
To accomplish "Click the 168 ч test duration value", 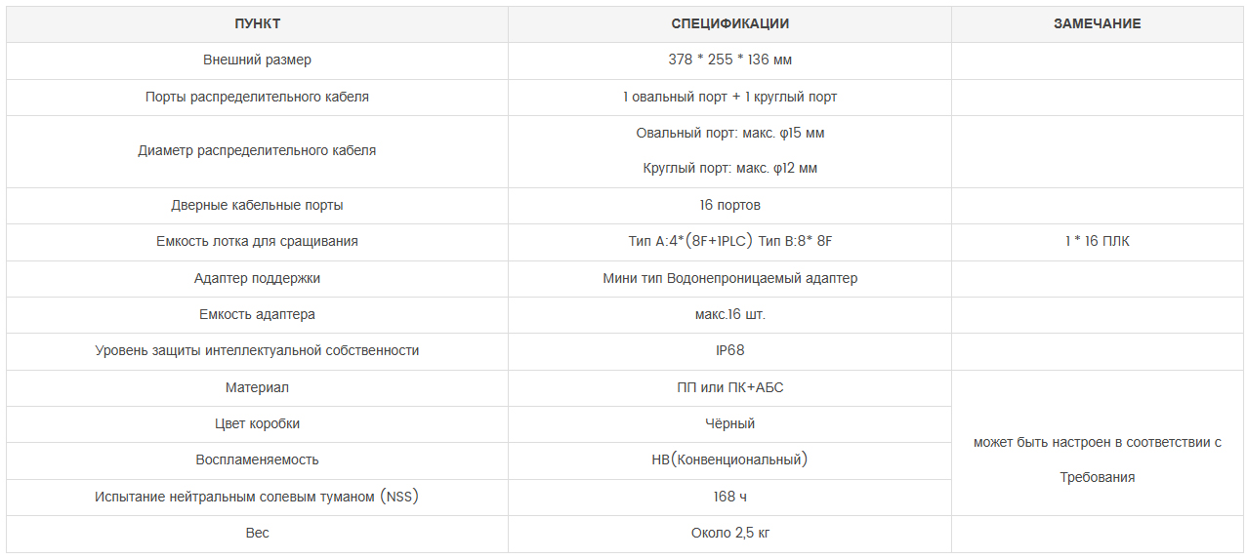I will 729,497.
